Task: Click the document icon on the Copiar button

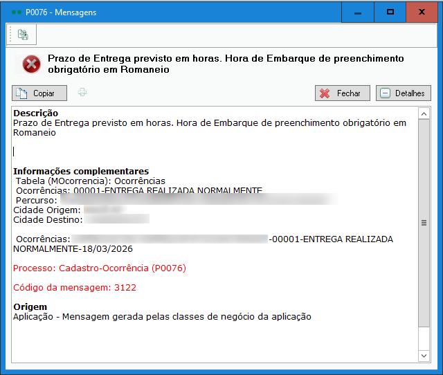Action: pos(22,93)
